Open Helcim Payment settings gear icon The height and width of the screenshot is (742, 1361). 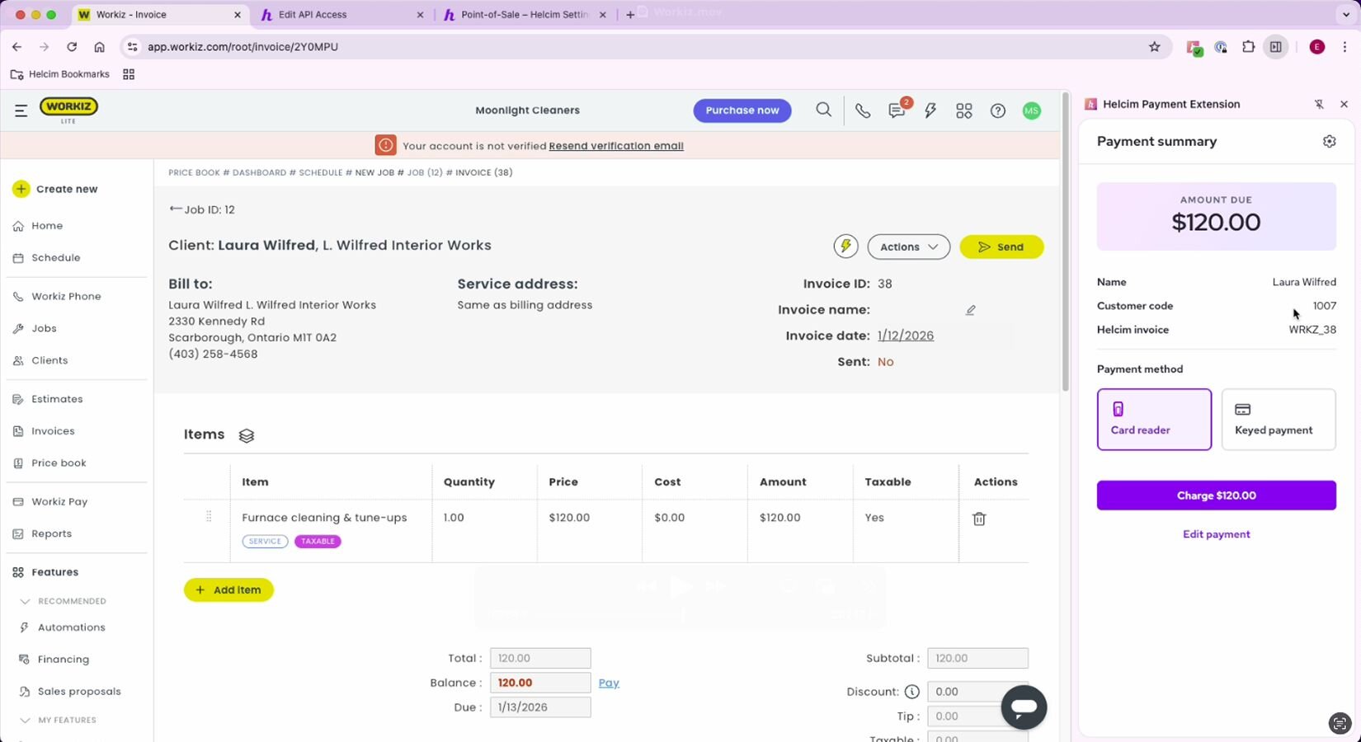coord(1329,142)
